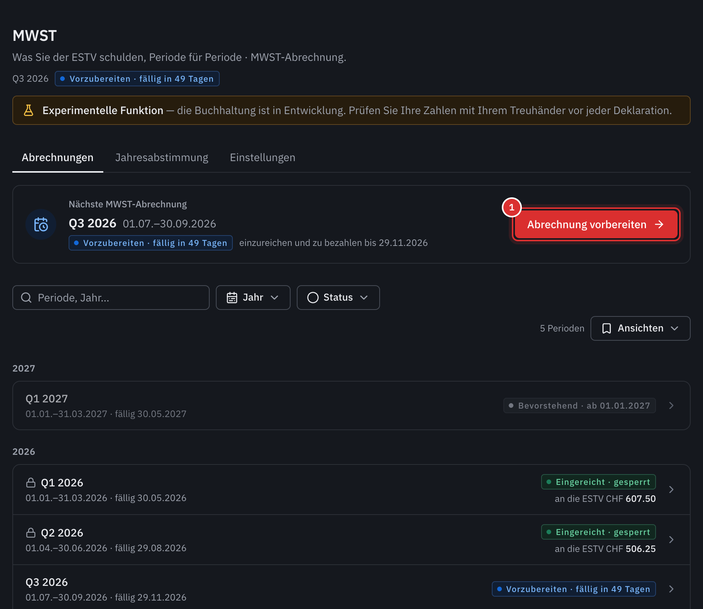
Task: Click the header status badge Vorzubereiten beside Q3 2026
Action: click(137, 79)
